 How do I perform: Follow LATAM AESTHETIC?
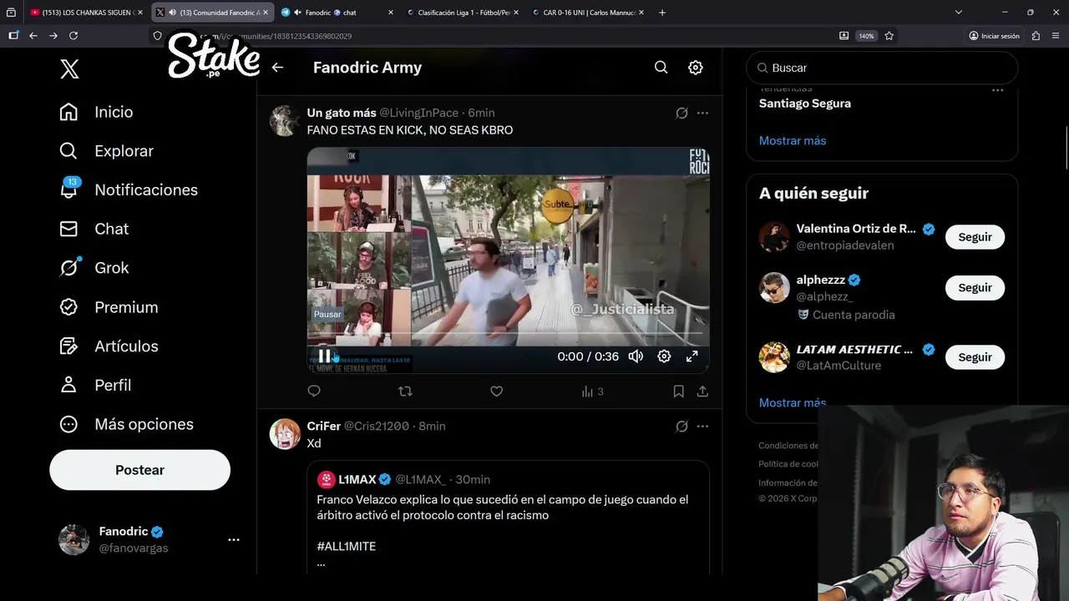[975, 357]
